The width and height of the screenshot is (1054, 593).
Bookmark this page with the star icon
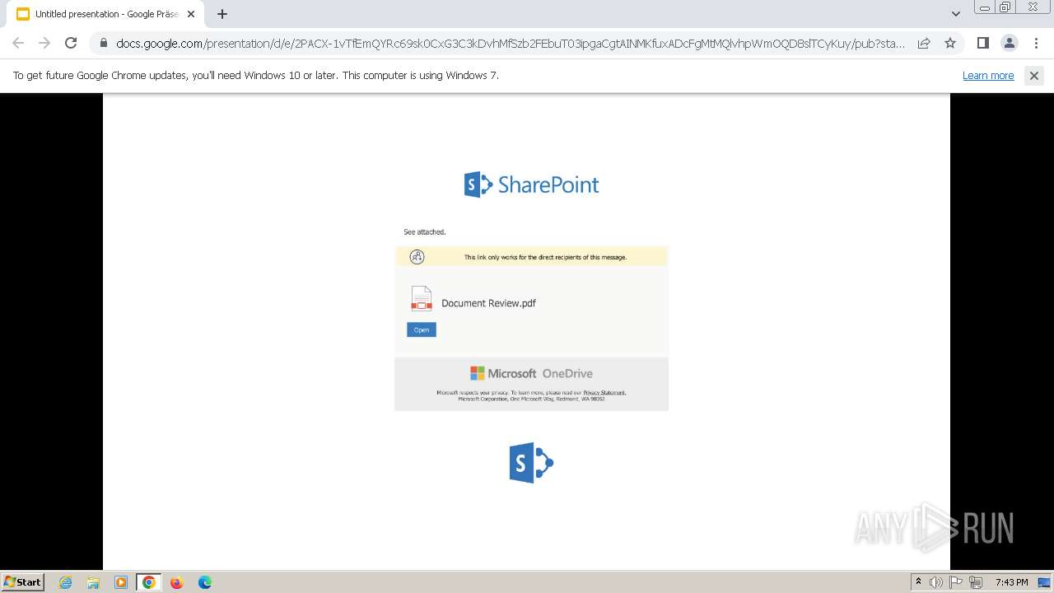tap(950, 43)
